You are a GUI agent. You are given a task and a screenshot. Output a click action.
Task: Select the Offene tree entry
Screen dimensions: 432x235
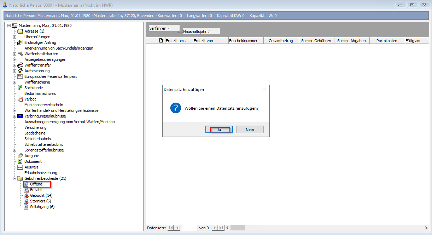tap(36, 184)
